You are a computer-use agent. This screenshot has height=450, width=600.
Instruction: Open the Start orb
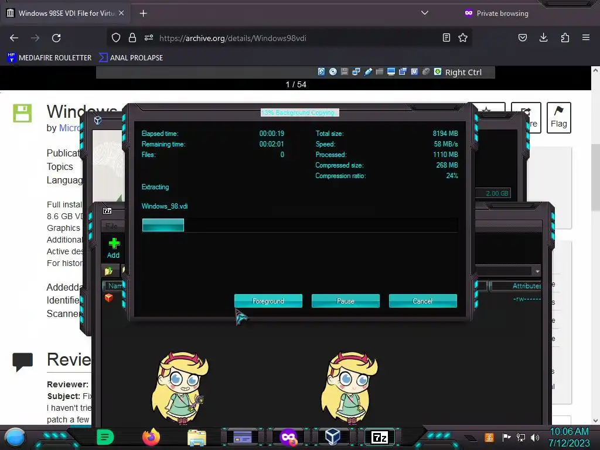15,438
